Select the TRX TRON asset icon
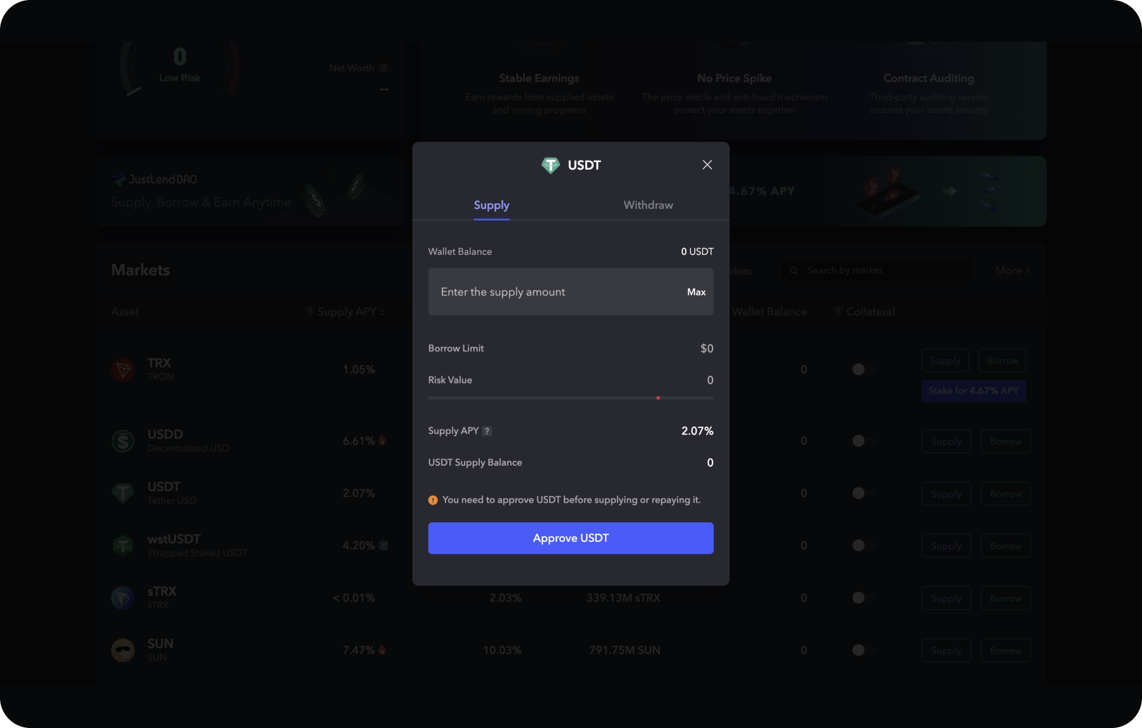This screenshot has width=1142, height=728. coord(123,369)
